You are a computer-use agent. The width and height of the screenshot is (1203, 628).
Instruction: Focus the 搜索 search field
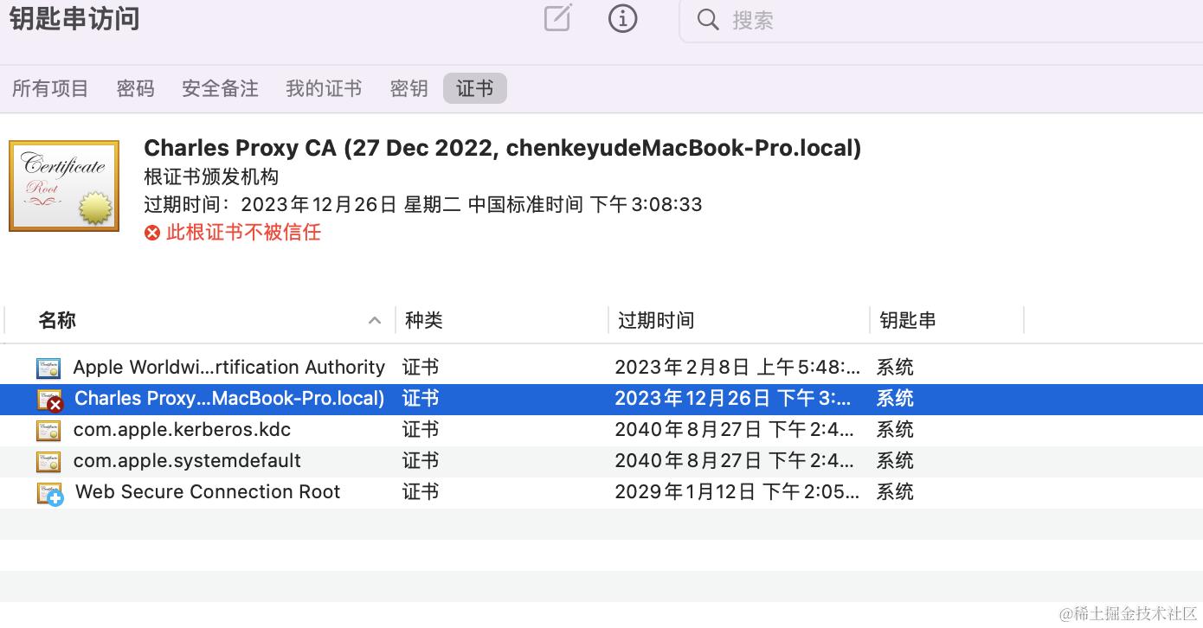click(942, 21)
